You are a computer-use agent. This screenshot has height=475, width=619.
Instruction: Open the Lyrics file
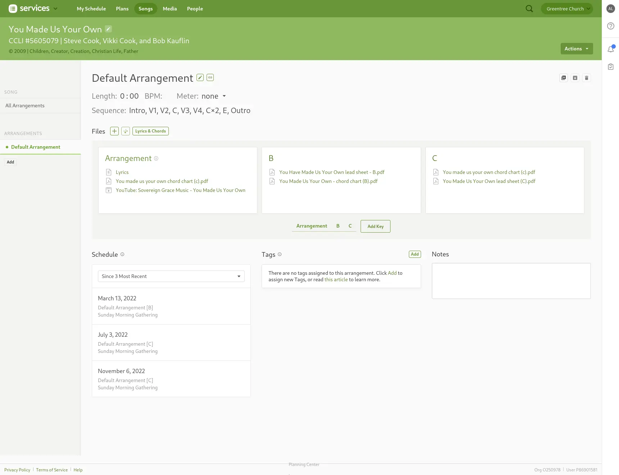122,172
